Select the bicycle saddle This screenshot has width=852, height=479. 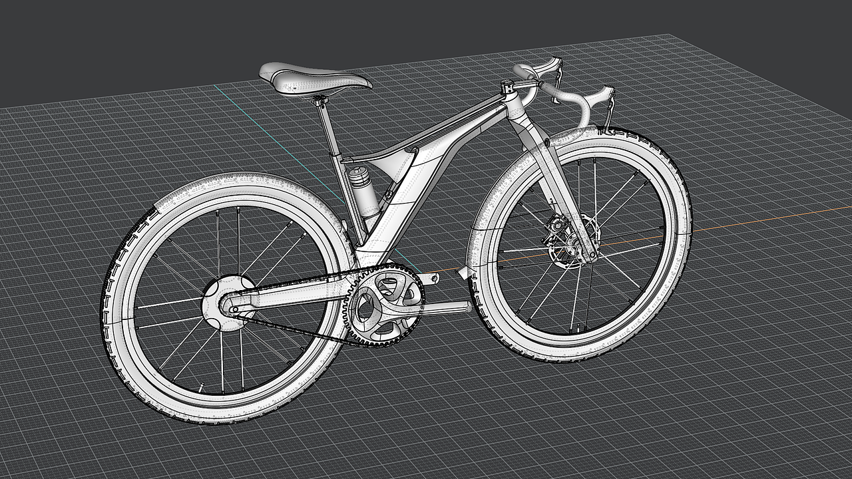313,80
